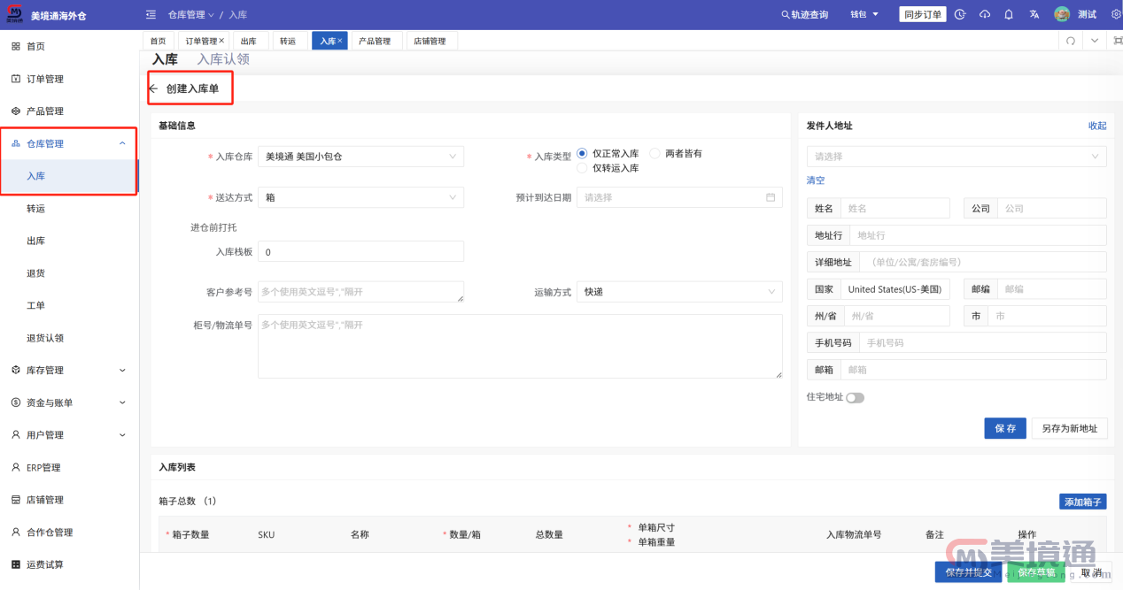Click the 资金与账单 sidebar icon

coord(16,402)
